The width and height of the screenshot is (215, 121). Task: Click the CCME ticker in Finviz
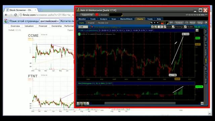pyautogui.click(x=33, y=36)
